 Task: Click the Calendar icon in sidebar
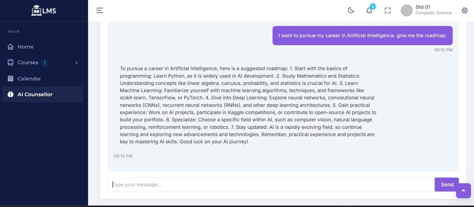click(11, 78)
